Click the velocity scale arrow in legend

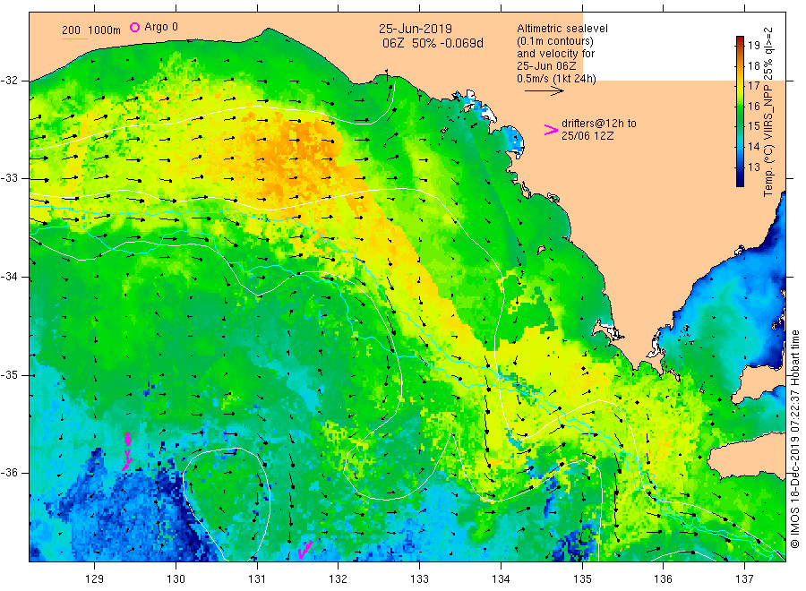tap(544, 91)
